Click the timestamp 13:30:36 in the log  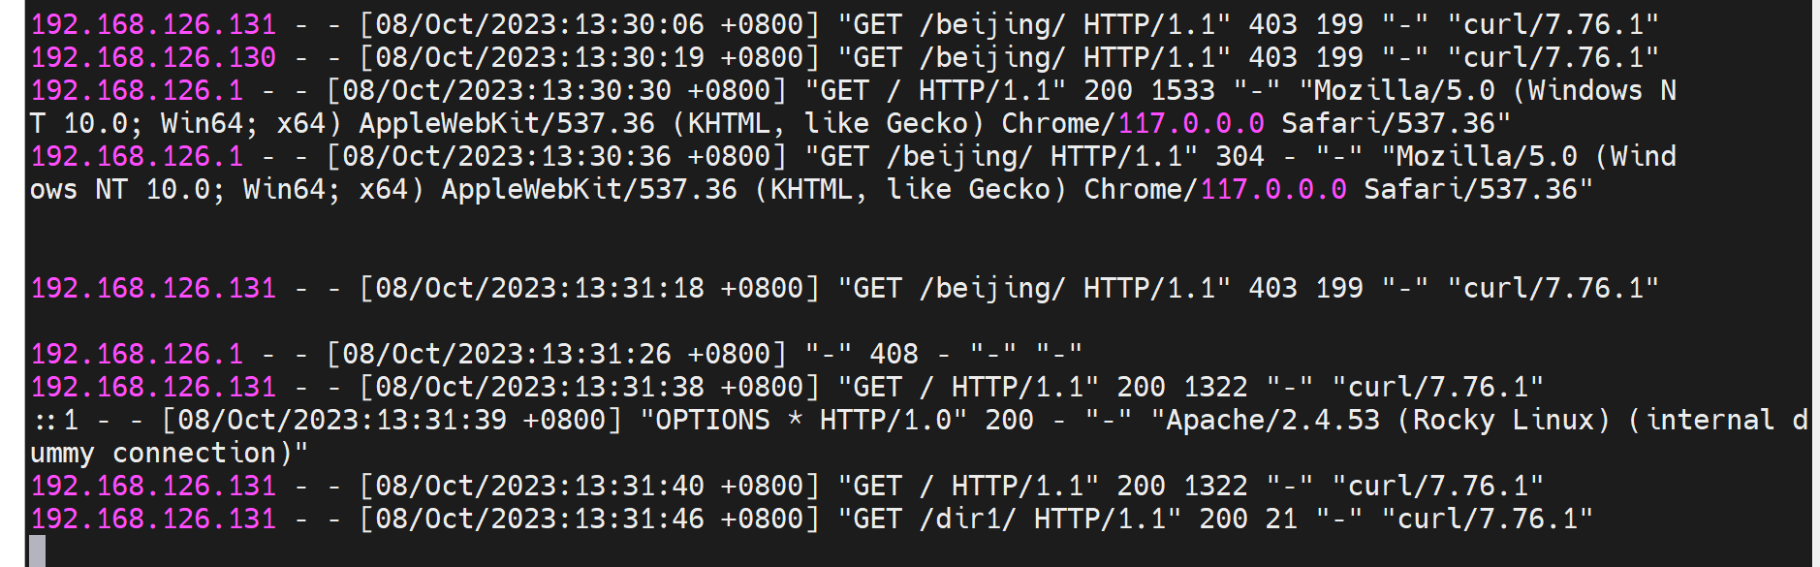coord(608,156)
